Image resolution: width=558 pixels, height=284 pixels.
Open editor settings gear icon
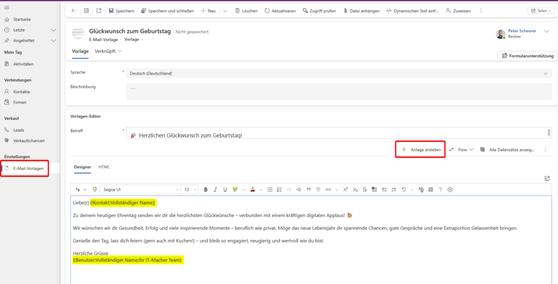coord(450,190)
